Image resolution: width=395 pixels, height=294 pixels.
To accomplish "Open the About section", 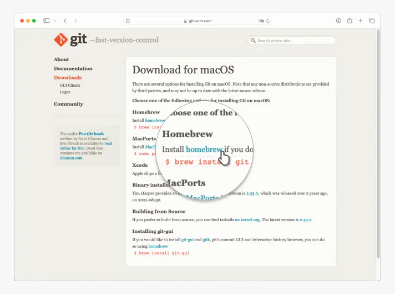I will tap(61, 59).
